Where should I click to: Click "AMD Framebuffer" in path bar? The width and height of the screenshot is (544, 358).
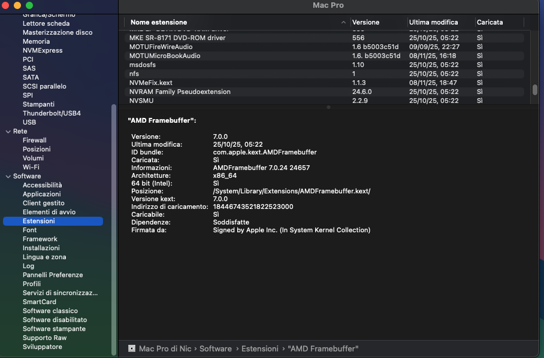(x=323, y=348)
